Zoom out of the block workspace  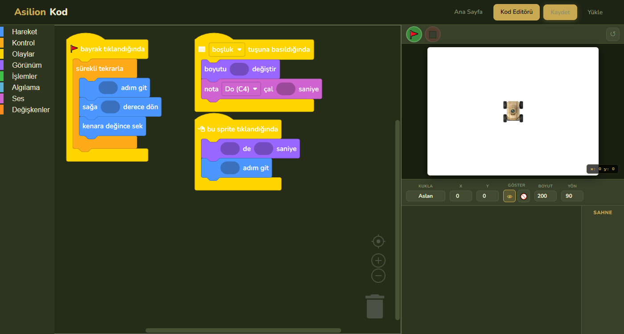pyautogui.click(x=378, y=276)
